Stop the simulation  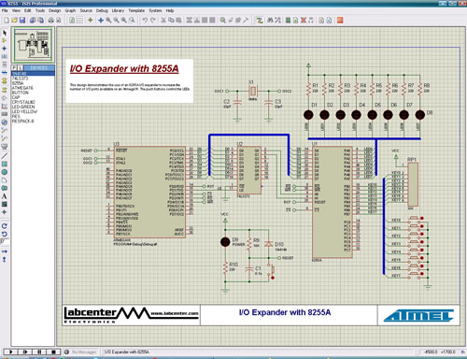pos(53,352)
